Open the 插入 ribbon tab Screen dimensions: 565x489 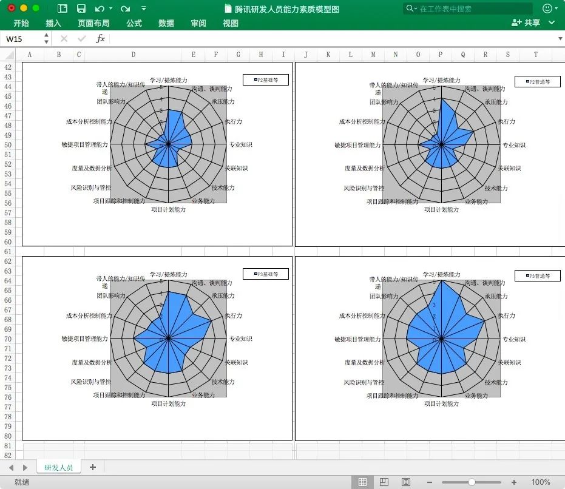(53, 23)
